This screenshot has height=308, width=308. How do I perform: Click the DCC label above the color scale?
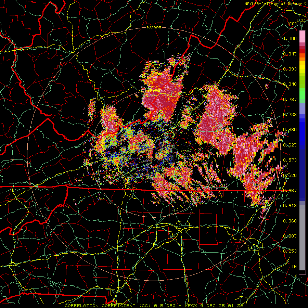point(300,21)
